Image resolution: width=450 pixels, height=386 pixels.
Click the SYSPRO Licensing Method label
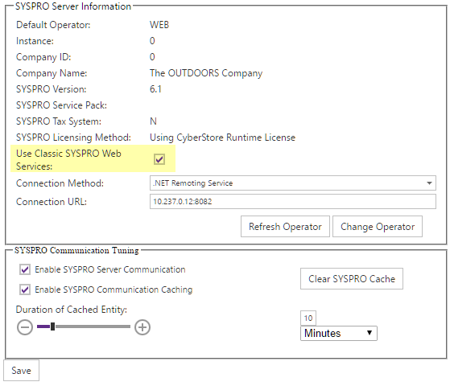click(73, 138)
